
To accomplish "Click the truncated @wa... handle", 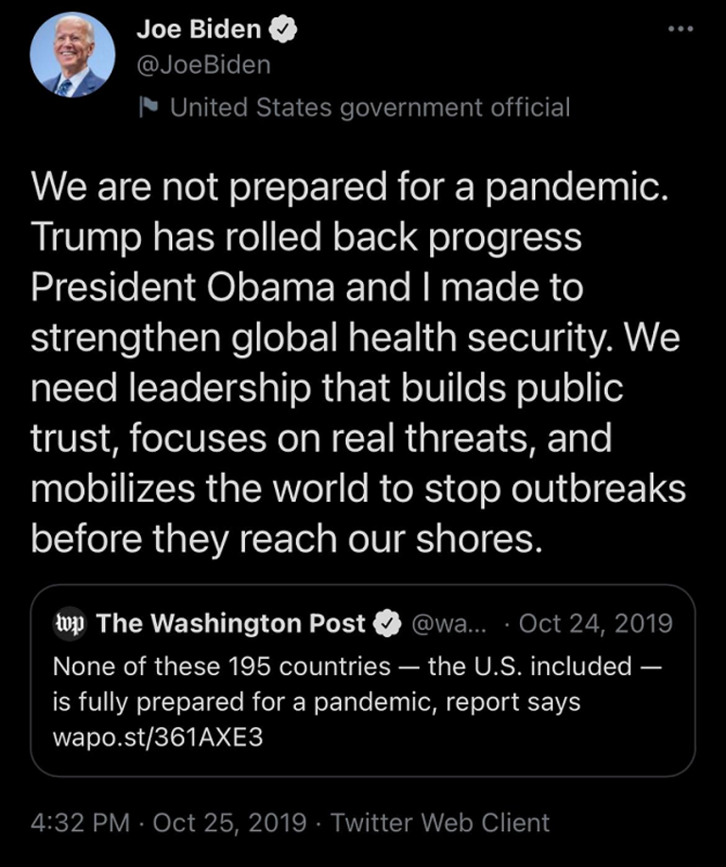I will (449, 624).
